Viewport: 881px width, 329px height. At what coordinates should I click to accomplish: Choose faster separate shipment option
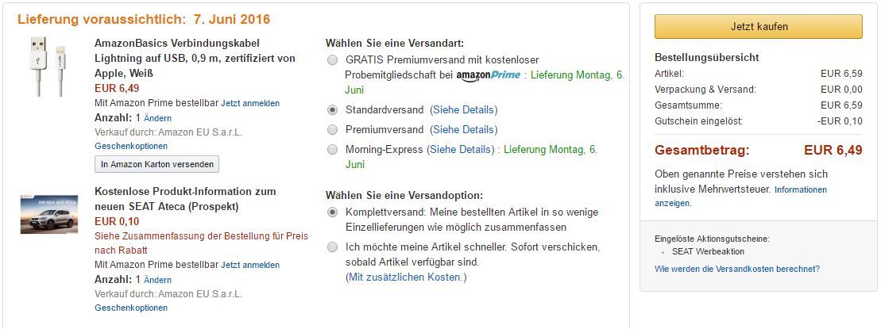332,247
